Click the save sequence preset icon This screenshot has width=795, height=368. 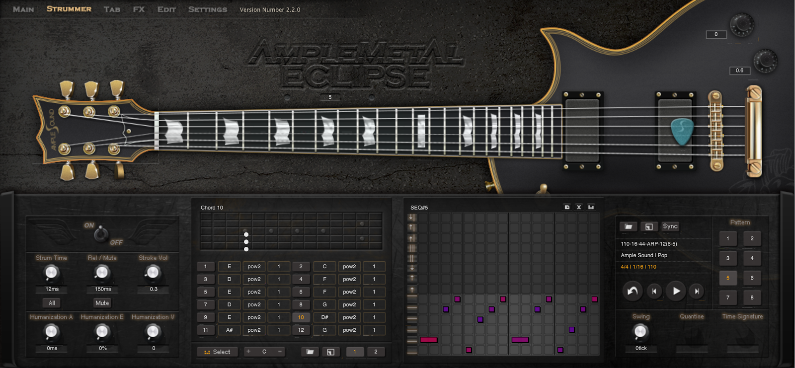tap(648, 226)
